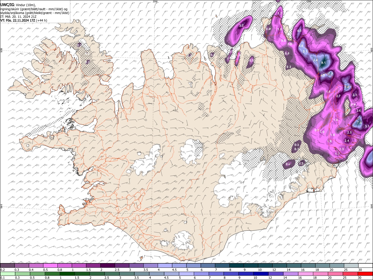
Task: Click the 4.8 precipitation value
Action: pos(301,46)
